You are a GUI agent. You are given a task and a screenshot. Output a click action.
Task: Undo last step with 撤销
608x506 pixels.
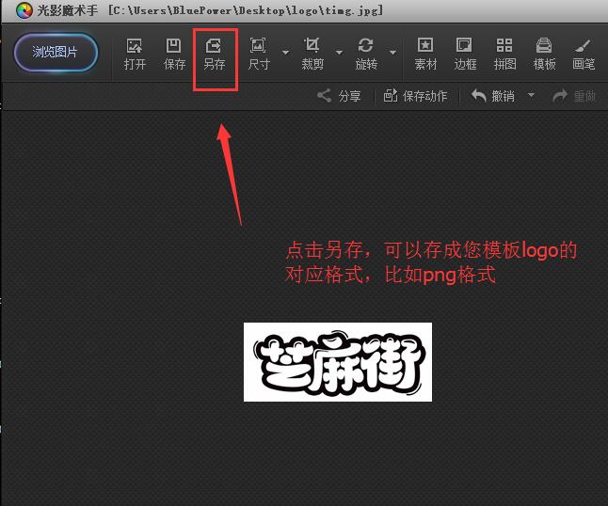tap(493, 96)
